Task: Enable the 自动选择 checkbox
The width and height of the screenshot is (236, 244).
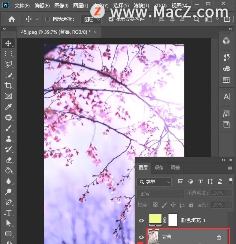Action: [x=47, y=19]
